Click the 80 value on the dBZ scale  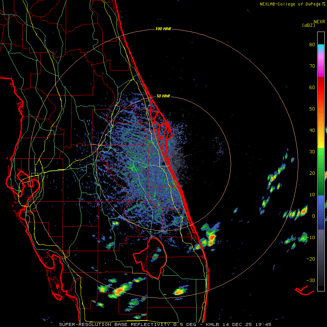(312, 45)
